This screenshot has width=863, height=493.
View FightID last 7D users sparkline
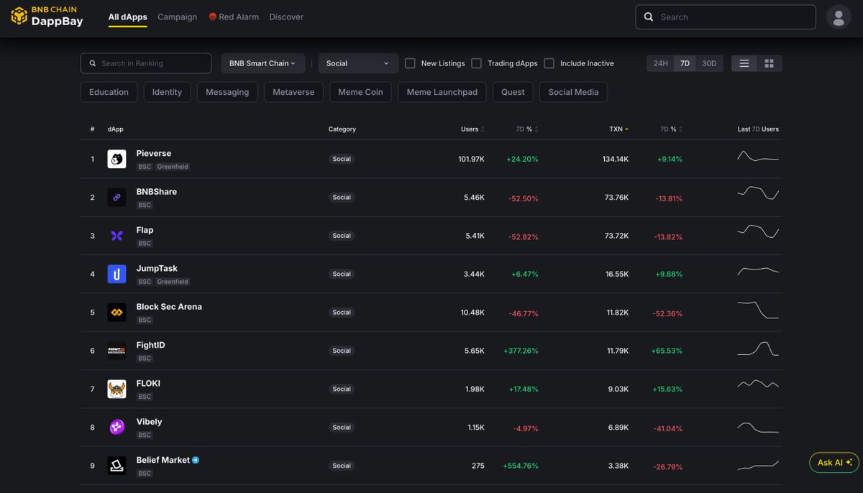758,349
